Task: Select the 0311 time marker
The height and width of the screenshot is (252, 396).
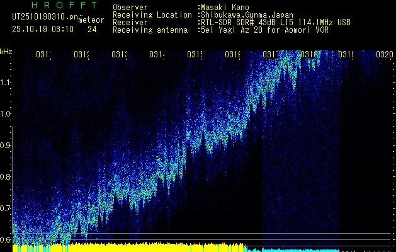Action: tap(44, 55)
